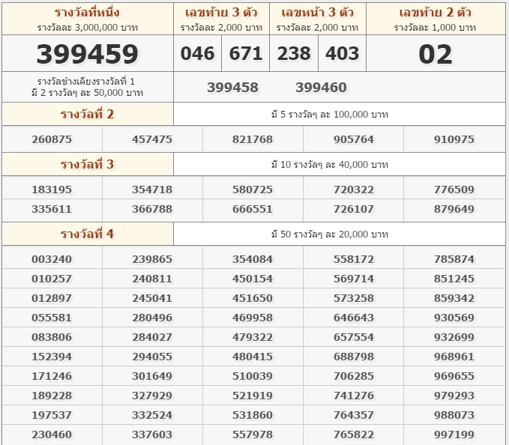Select fourth prize number 239865
Viewport: 509px width, 445px height.
click(x=152, y=259)
